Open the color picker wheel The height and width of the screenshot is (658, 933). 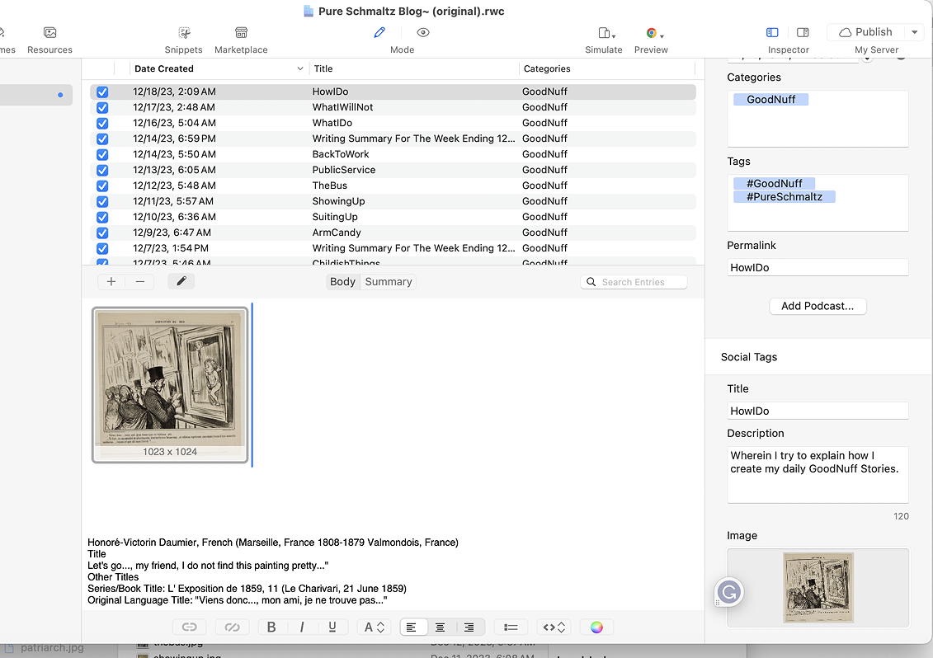tap(596, 627)
